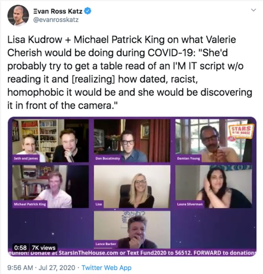Select the Lance Barber video tile
263x274 pixels.
pos(132,230)
